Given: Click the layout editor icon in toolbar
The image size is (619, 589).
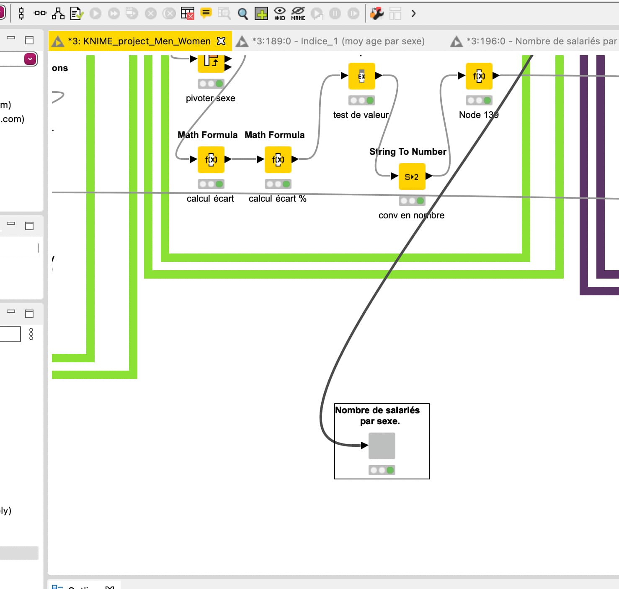Looking at the screenshot, I should (x=395, y=13).
